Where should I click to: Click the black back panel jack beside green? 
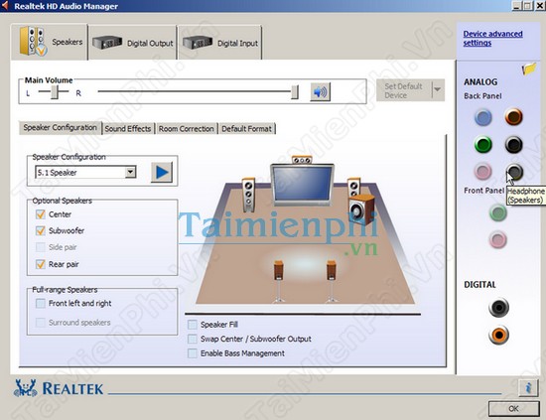tap(513, 145)
